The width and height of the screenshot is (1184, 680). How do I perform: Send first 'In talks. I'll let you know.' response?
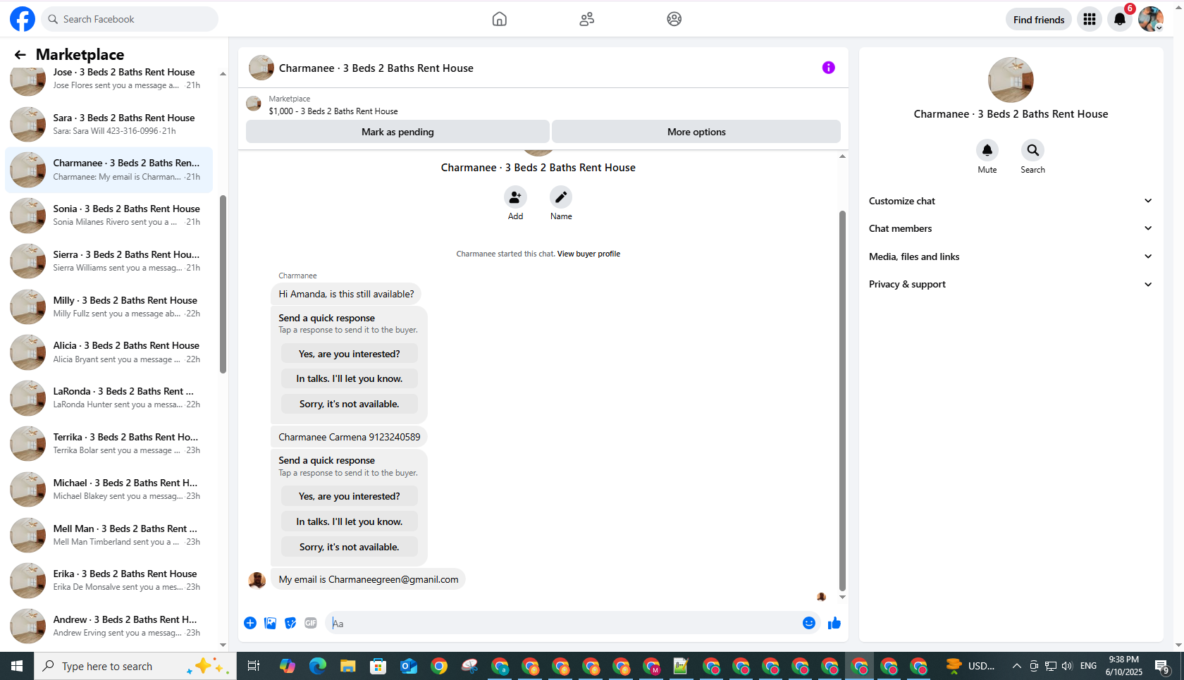click(349, 378)
